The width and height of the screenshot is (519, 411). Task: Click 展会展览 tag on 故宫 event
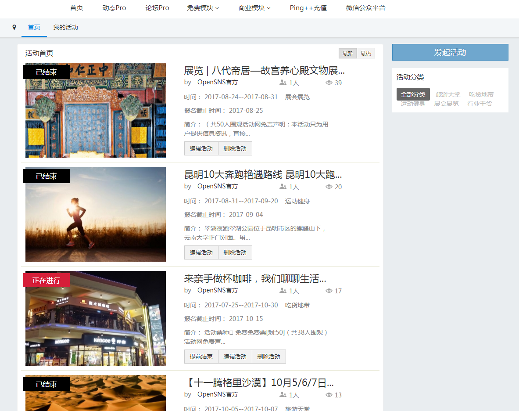297,97
